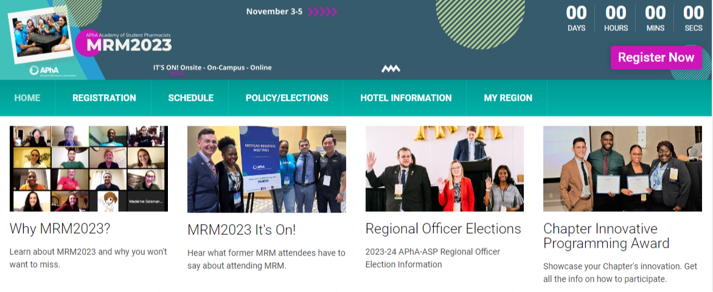
Task: Click the officers raising hands photo
Action: (444, 169)
